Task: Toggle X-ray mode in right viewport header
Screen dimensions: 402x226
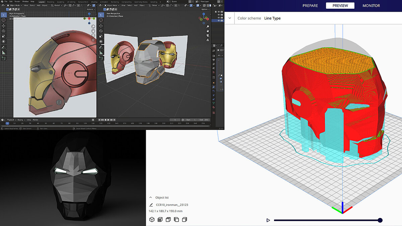Action: [x=204, y=5]
